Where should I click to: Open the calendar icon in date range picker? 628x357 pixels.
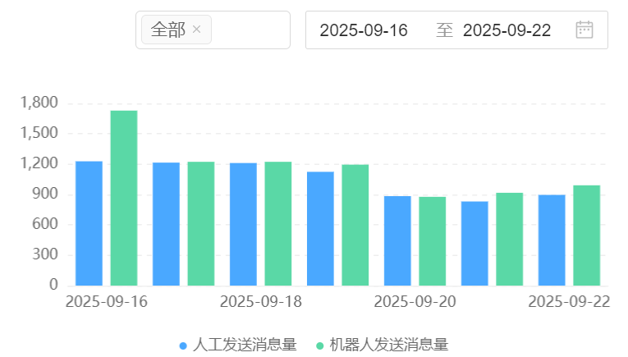point(584,30)
